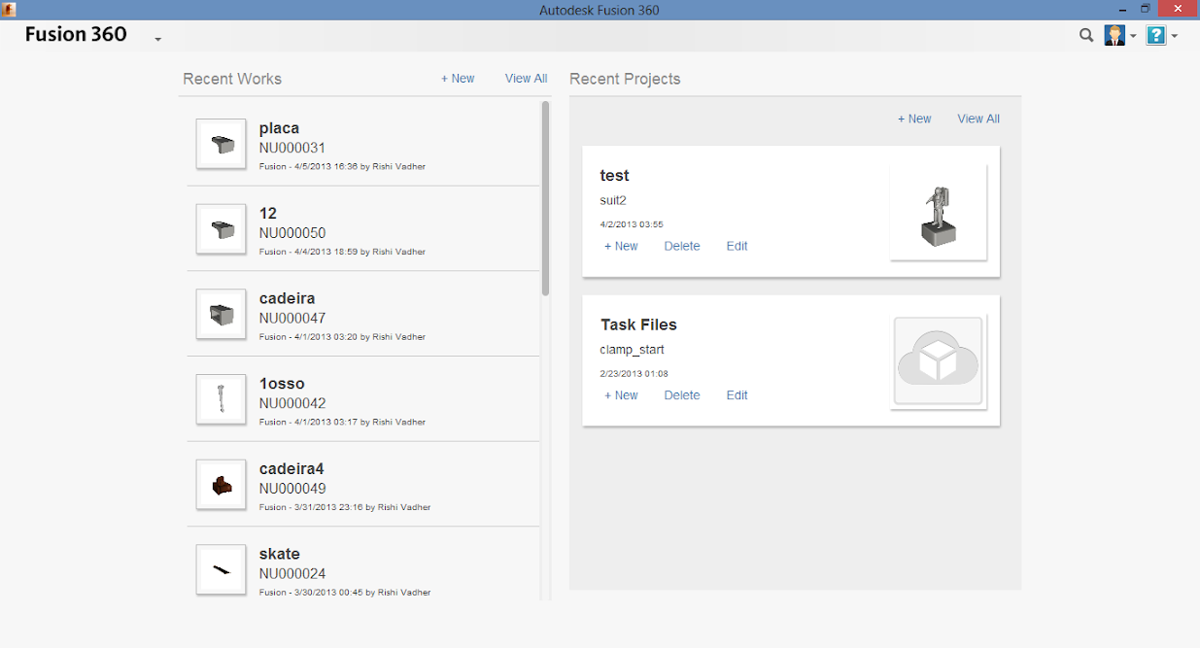This screenshot has width=1200, height=648.
Task: Open the placa model thumbnail
Action: [x=222, y=144]
